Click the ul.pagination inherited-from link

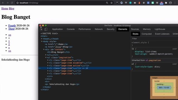tap(153, 60)
